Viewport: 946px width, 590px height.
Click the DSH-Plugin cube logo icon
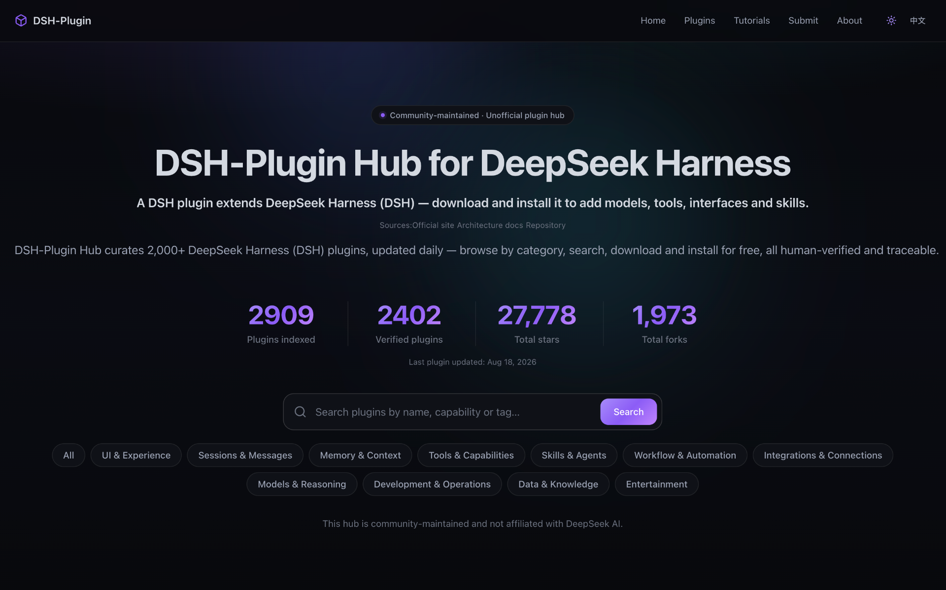[21, 20]
